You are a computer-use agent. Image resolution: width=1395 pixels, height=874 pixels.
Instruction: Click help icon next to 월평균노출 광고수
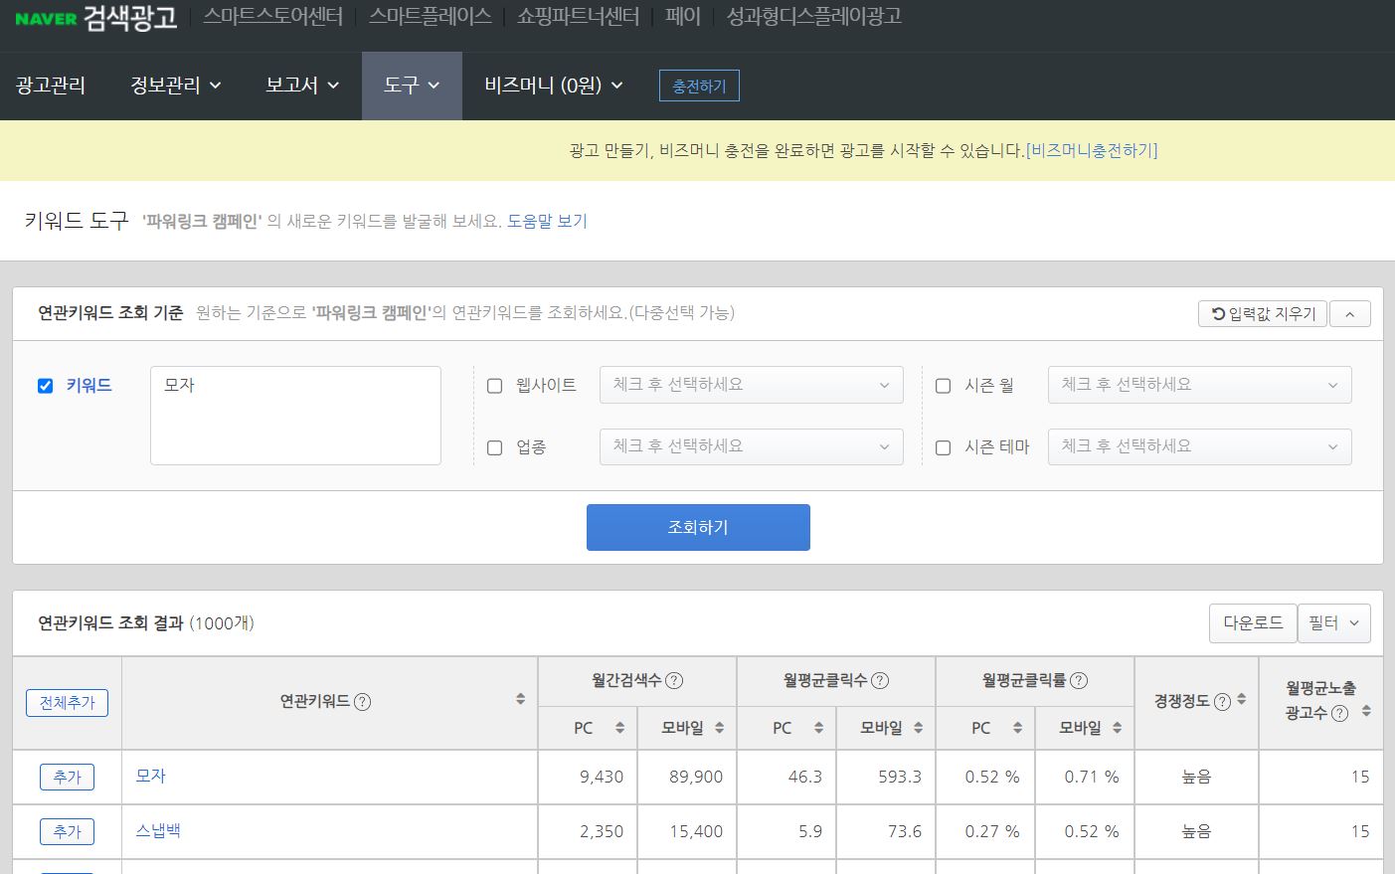point(1340,714)
